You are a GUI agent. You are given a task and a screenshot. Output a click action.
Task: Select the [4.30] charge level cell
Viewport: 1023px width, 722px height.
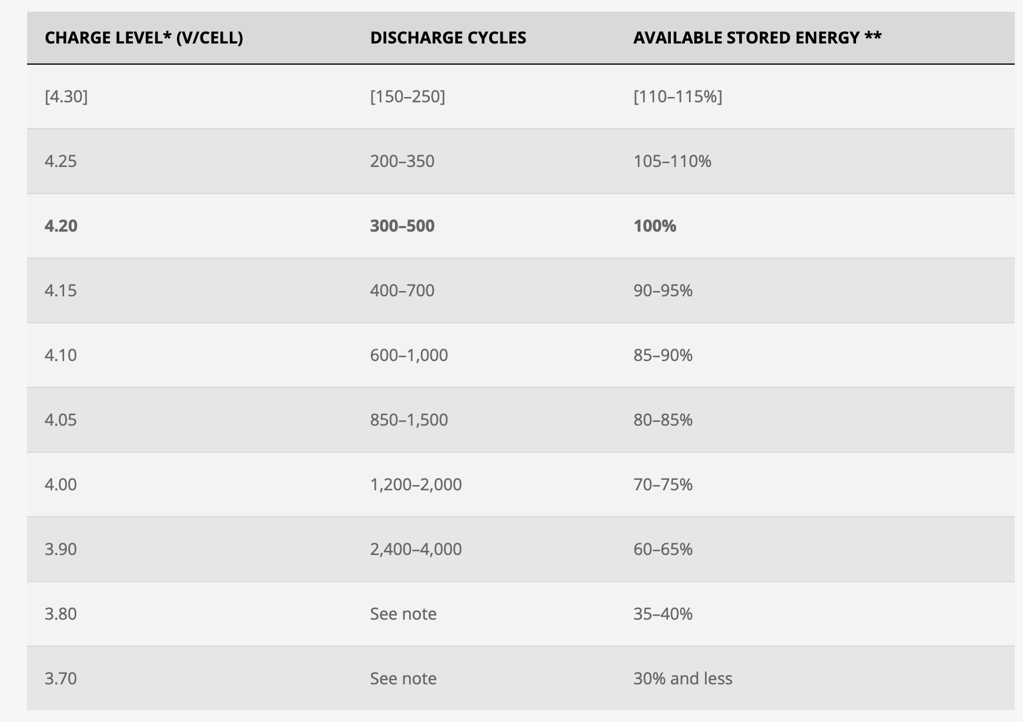[x=66, y=96]
